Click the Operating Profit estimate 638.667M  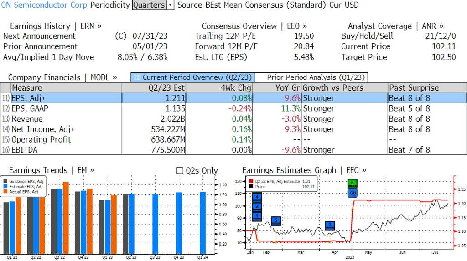pyautogui.click(x=168, y=139)
